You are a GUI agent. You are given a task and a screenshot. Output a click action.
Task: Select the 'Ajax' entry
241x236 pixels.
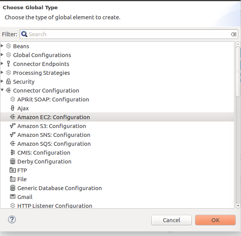(x=117, y=108)
